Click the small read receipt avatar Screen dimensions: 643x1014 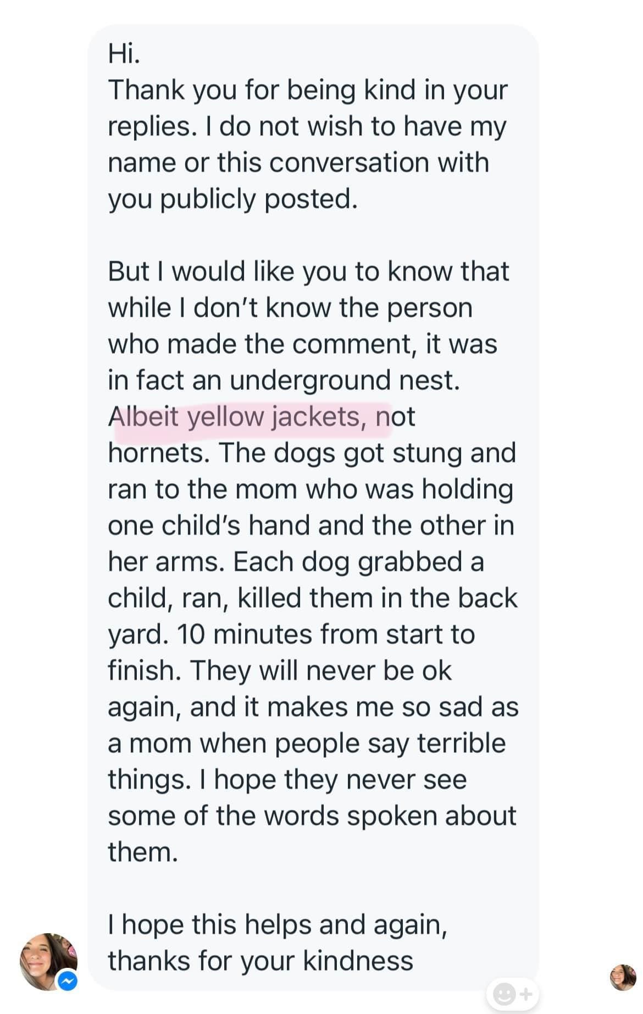623,977
